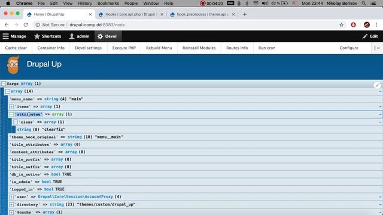Open the People menu
Screen dimensions: 383x215
[131, 3]
